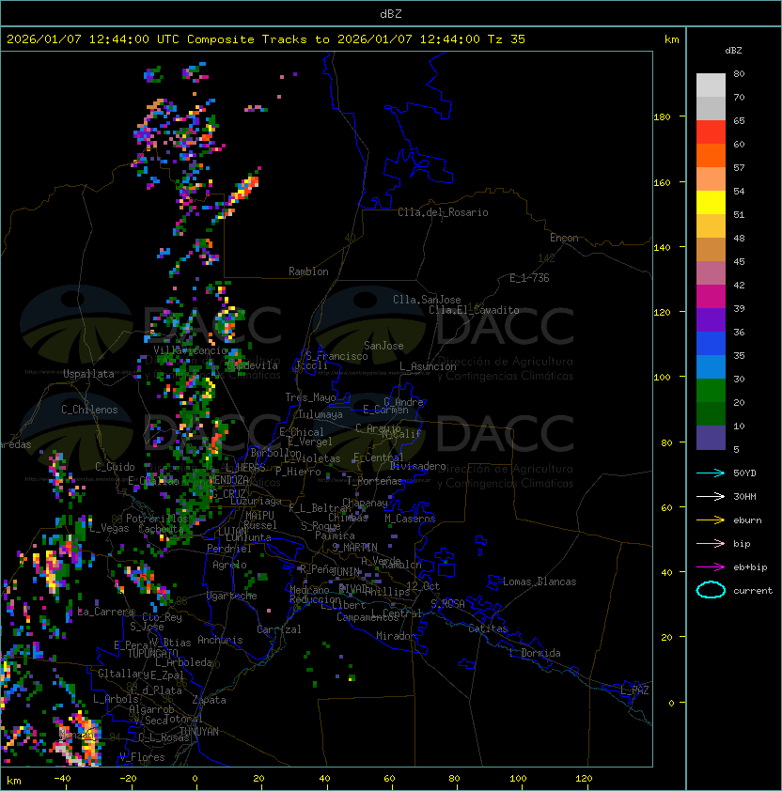The width and height of the screenshot is (782, 791).
Task: Select the dusty pink 42-45 dBZ swatch
Action: point(711,273)
